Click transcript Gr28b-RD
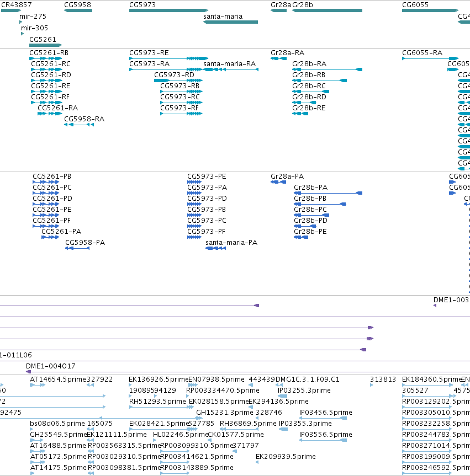Image resolution: width=470 pixels, height=476 pixels. pyautogui.click(x=309, y=97)
